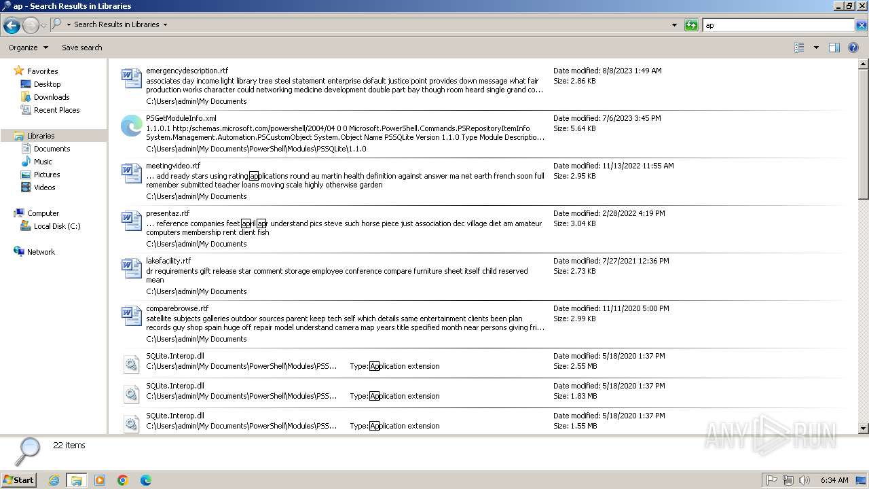Click the 1.55 MB SQLite.Interop.dll icon

click(x=131, y=424)
